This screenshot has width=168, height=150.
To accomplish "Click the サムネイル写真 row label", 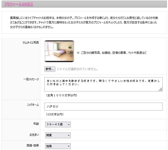I will [x=31, y=43].
